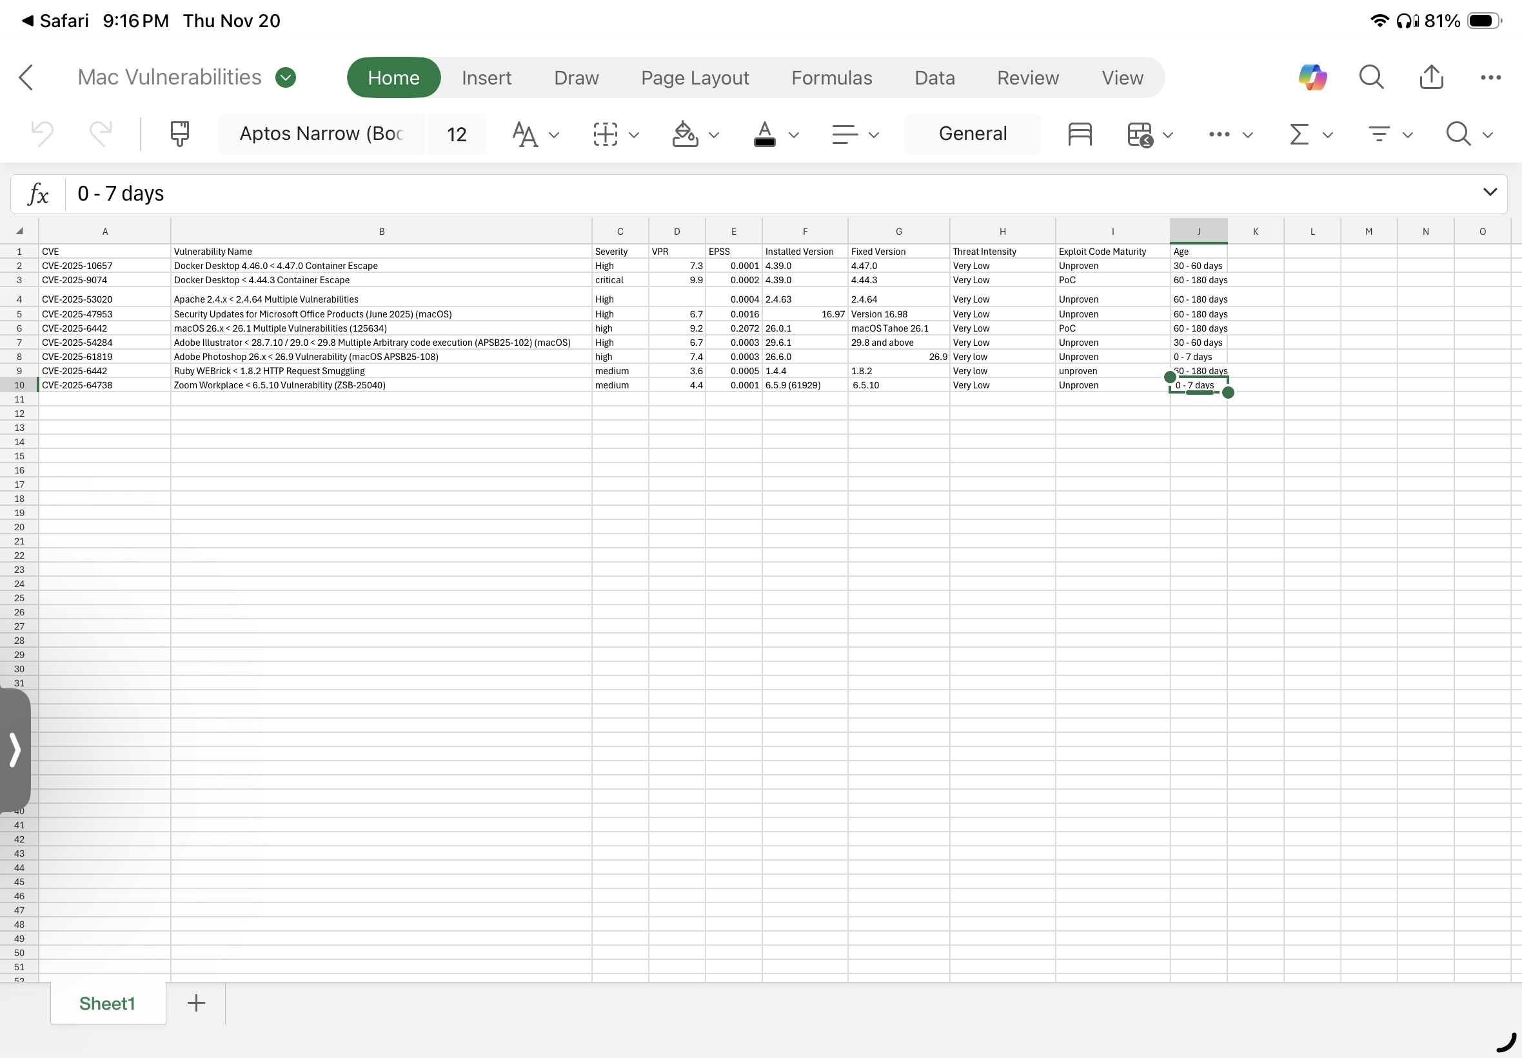
Task: Open the number format General box
Action: coord(972,134)
